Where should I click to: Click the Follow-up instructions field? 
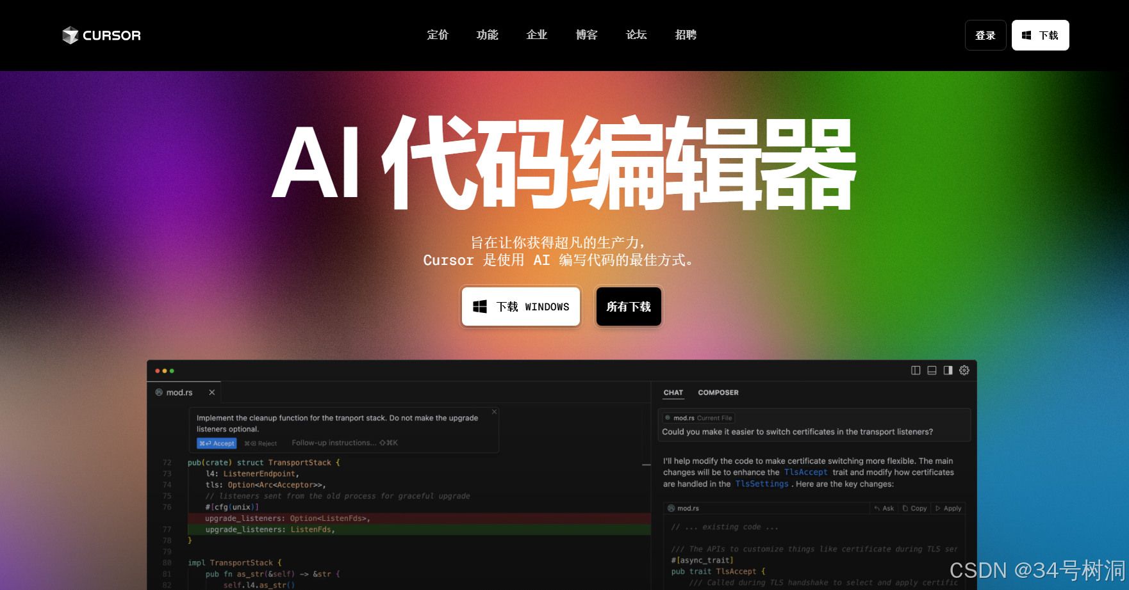click(x=345, y=443)
